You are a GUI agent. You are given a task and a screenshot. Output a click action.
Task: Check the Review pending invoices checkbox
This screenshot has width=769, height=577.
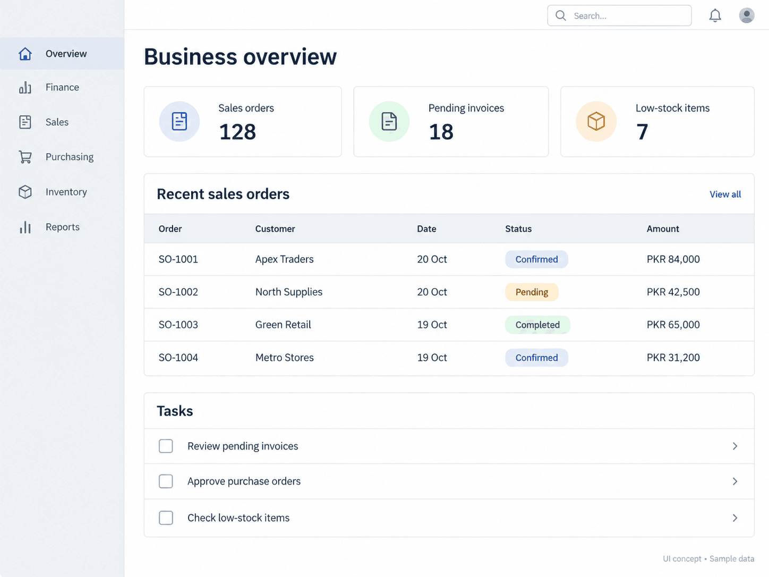(166, 446)
